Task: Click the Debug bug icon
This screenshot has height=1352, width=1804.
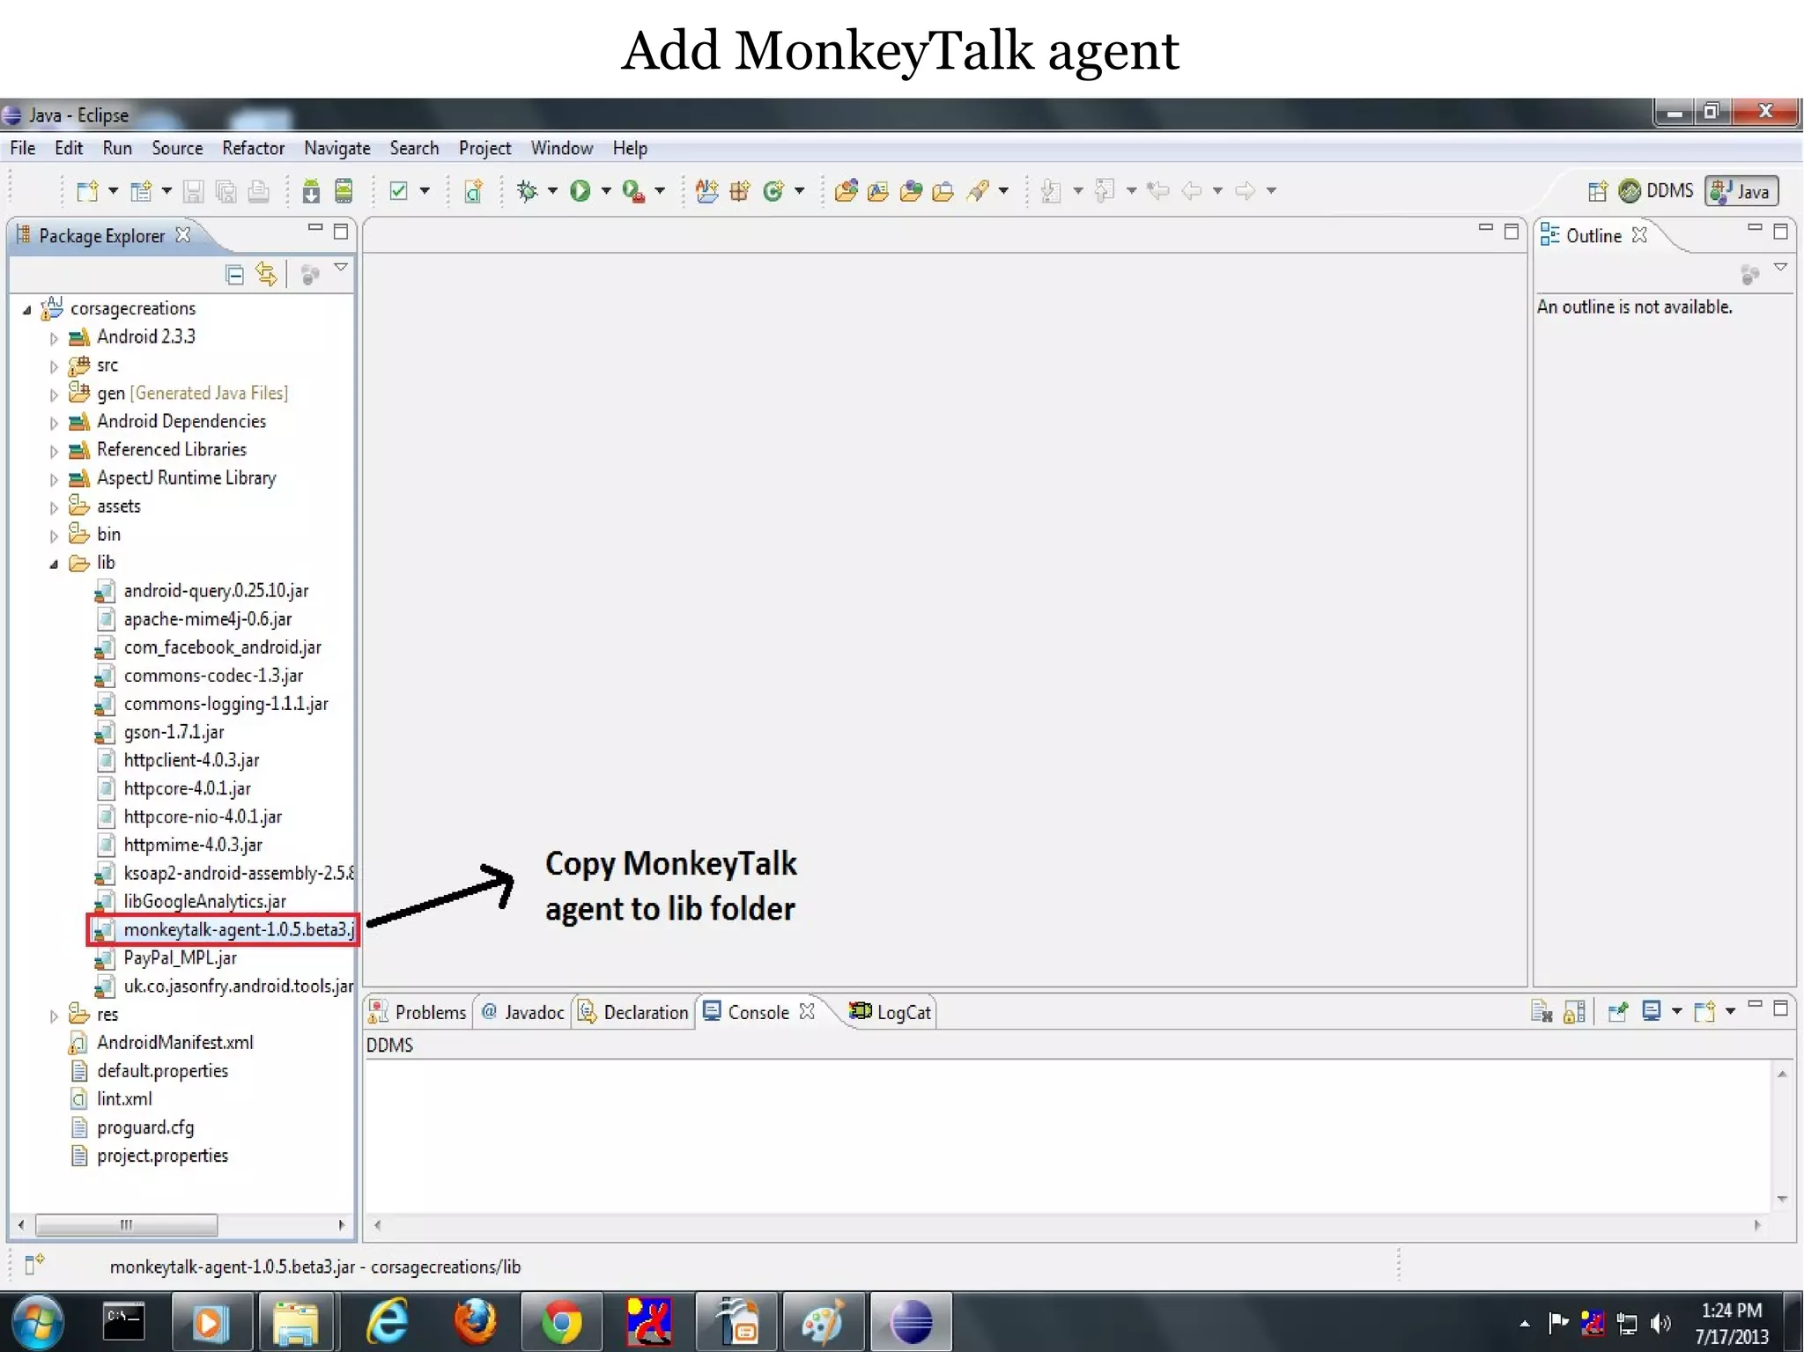Action: tap(528, 191)
